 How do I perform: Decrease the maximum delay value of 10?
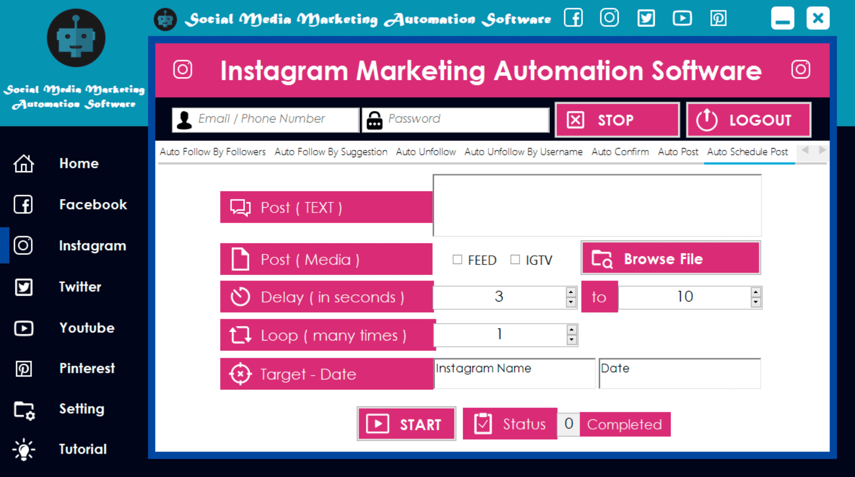click(756, 302)
